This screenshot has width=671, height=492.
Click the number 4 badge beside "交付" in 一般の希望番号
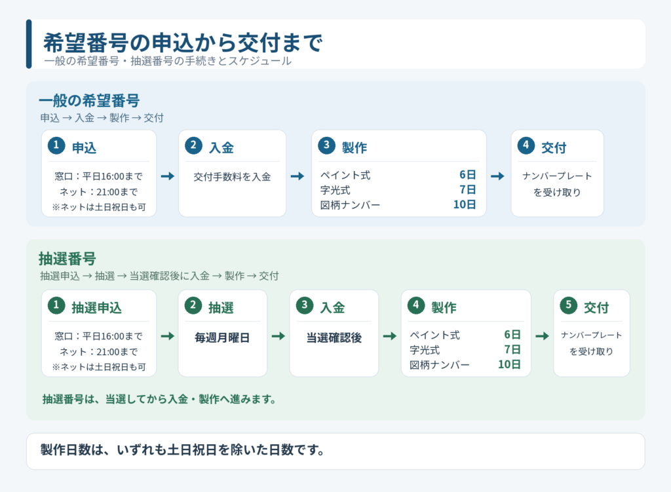526,145
